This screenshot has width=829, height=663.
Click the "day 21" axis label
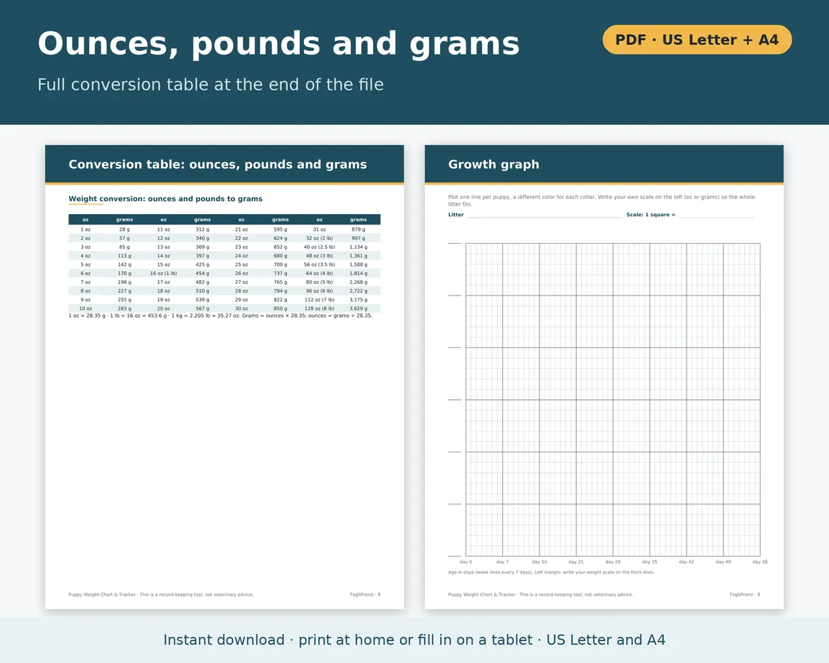[x=576, y=562]
